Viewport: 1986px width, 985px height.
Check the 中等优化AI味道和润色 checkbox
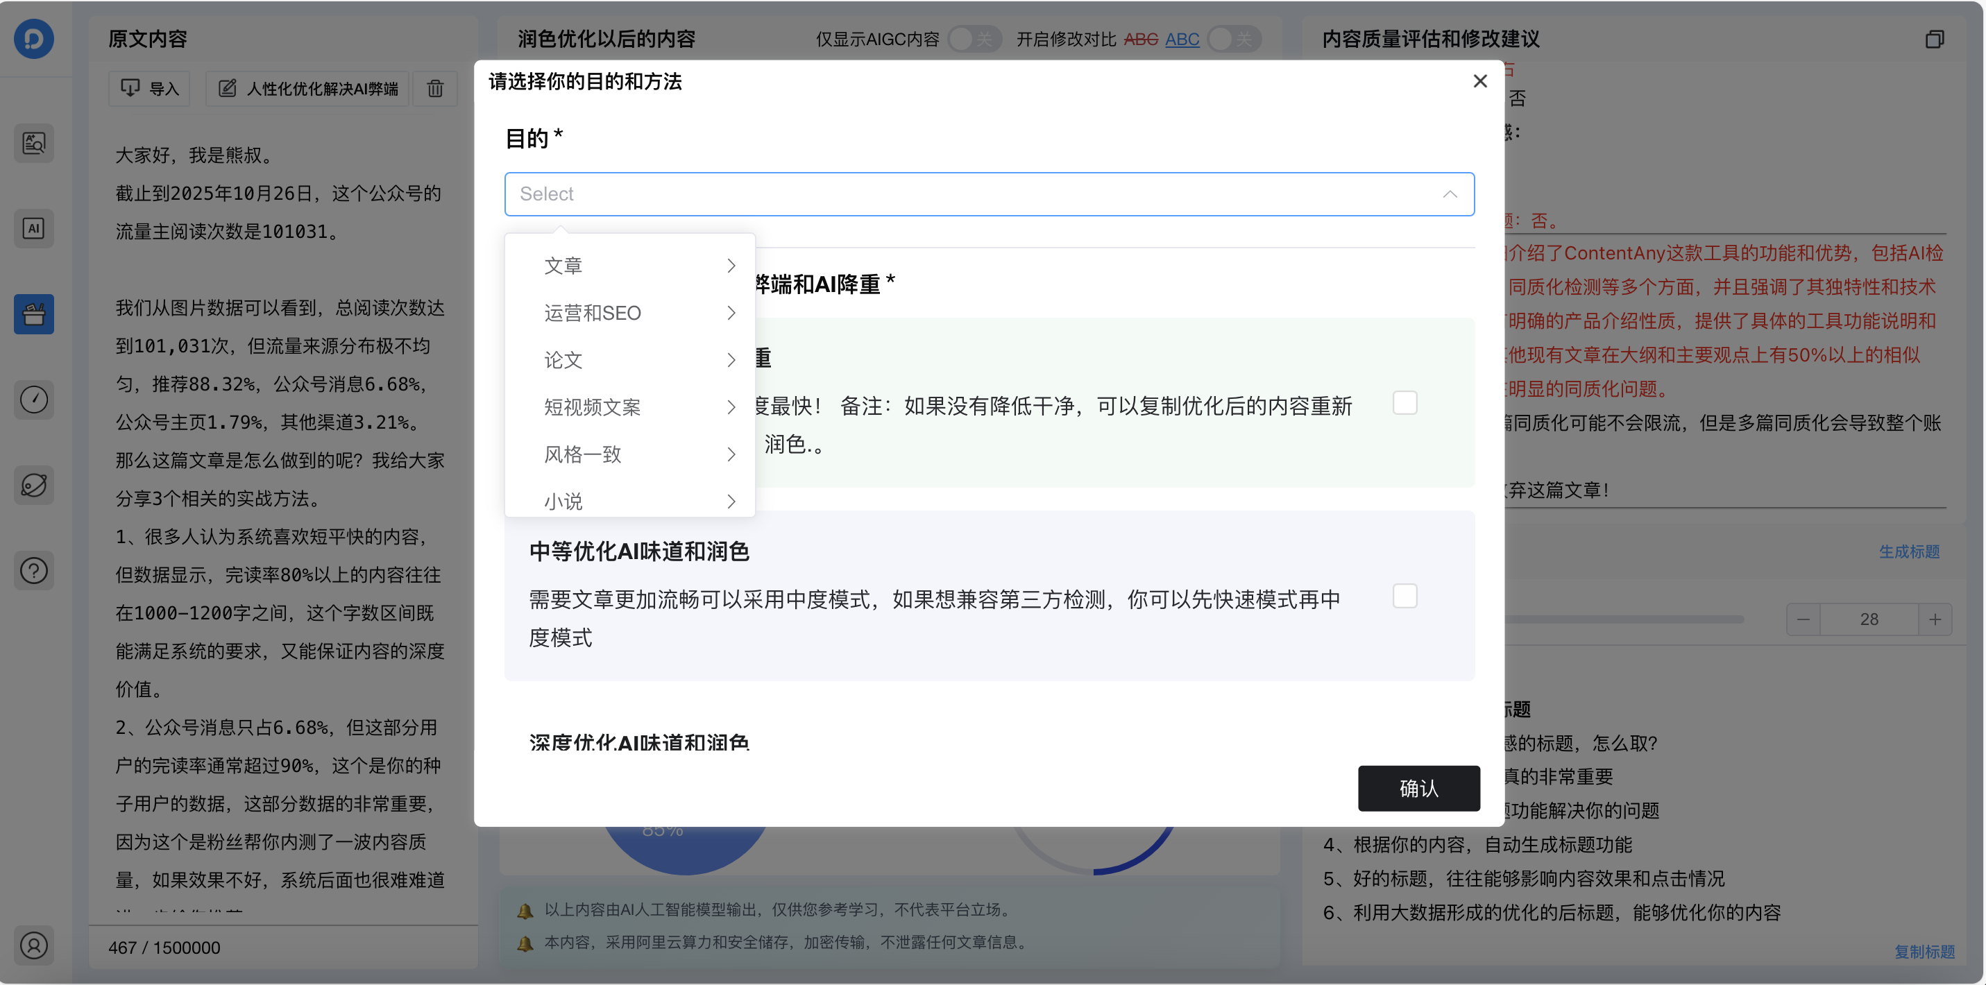(x=1404, y=595)
